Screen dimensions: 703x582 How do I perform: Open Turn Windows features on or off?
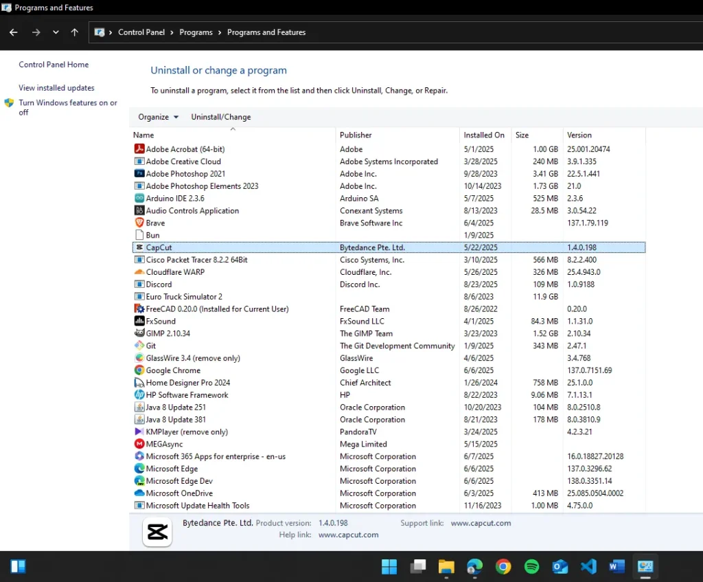click(x=68, y=108)
